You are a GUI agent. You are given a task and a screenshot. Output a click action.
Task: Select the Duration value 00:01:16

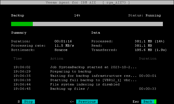tap(63, 41)
